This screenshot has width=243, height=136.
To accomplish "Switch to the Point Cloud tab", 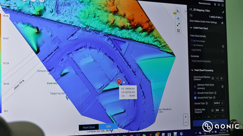I will click(89, 127).
